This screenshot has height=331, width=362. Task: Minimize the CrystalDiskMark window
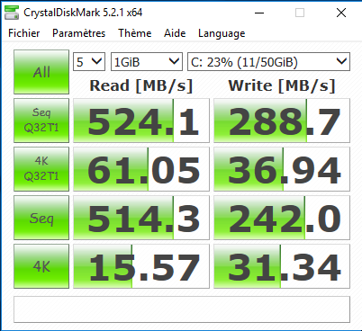click(x=259, y=13)
